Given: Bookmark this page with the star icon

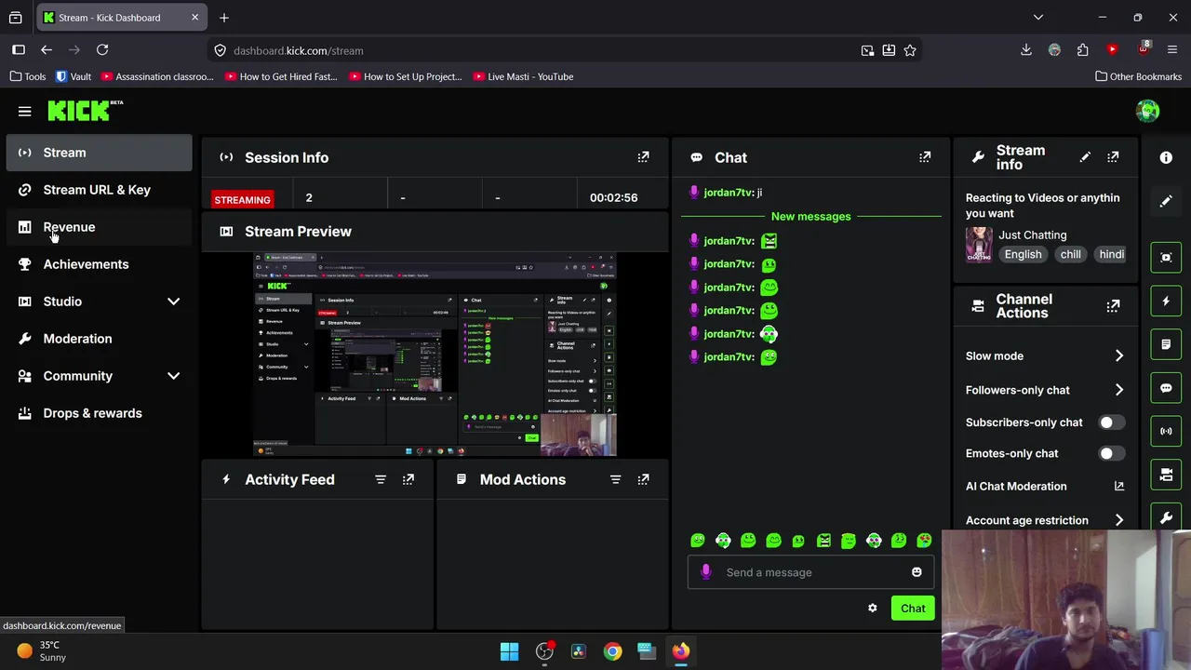Looking at the screenshot, I should [x=910, y=50].
